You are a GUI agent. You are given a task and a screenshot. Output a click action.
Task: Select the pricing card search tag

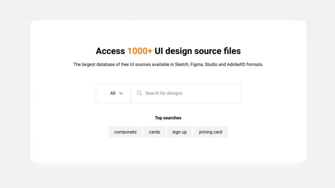(211, 132)
